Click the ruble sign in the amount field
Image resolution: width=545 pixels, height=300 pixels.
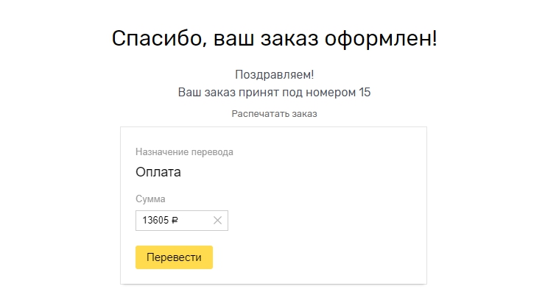pos(175,220)
